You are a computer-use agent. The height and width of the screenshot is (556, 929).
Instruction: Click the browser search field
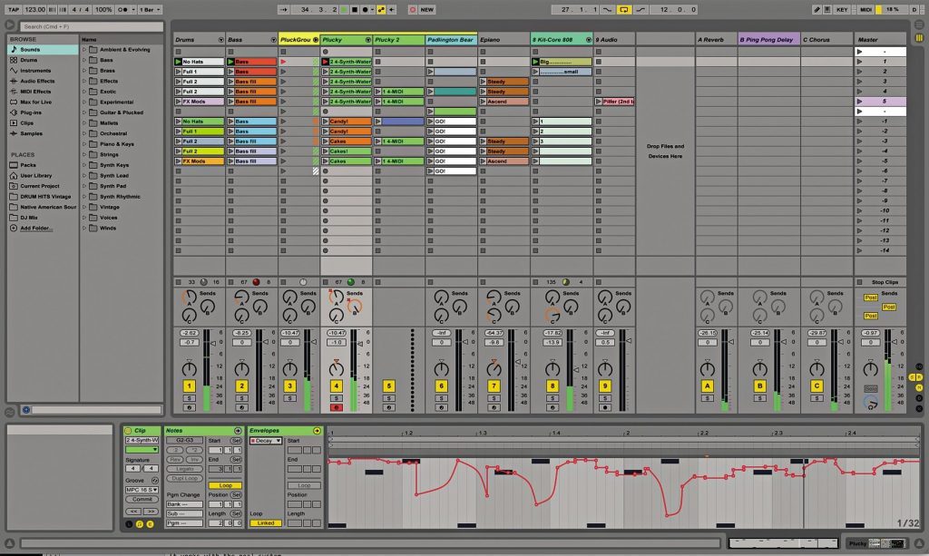point(92,26)
